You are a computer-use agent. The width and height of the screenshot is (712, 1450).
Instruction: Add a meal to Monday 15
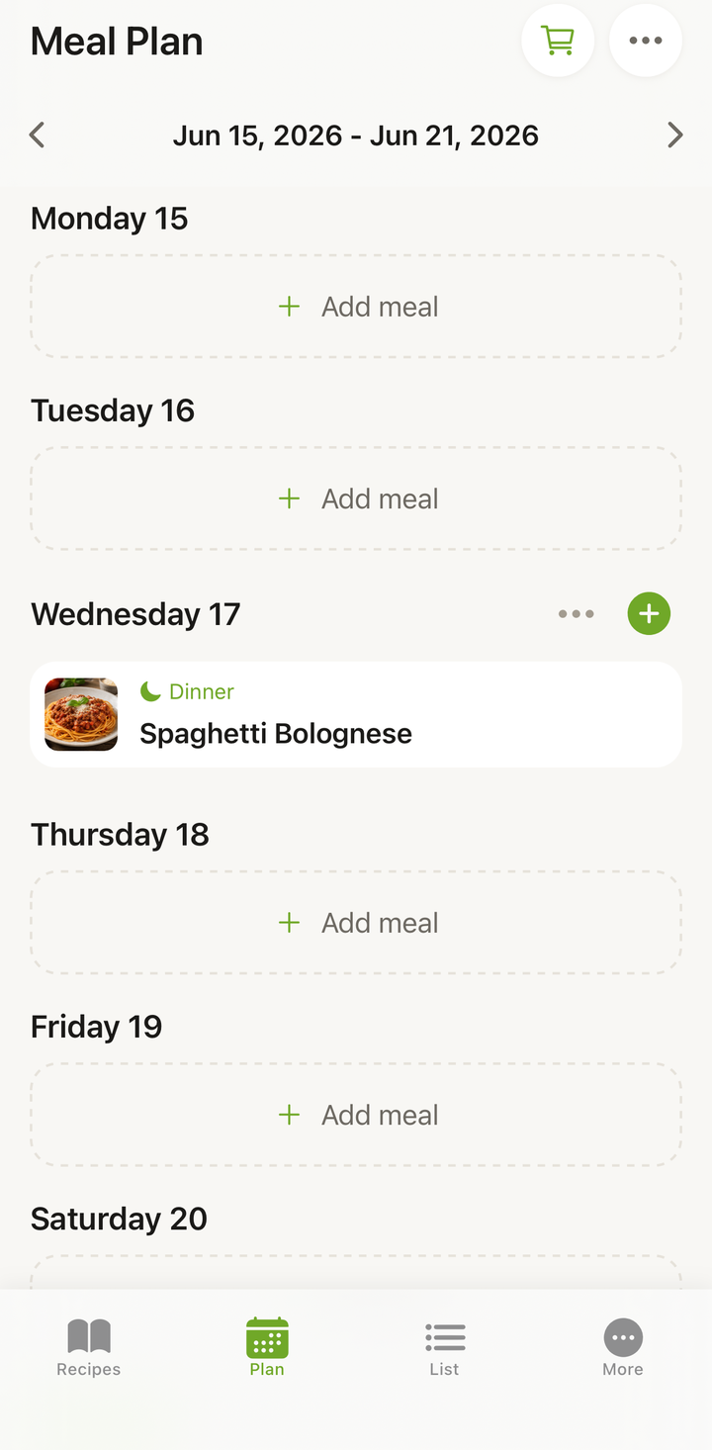click(x=356, y=307)
